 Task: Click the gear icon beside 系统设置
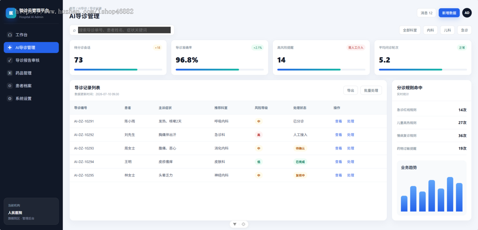(10, 98)
